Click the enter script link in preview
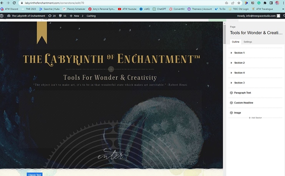Image resolution: width=285 pixels, height=176 pixels. point(110,155)
